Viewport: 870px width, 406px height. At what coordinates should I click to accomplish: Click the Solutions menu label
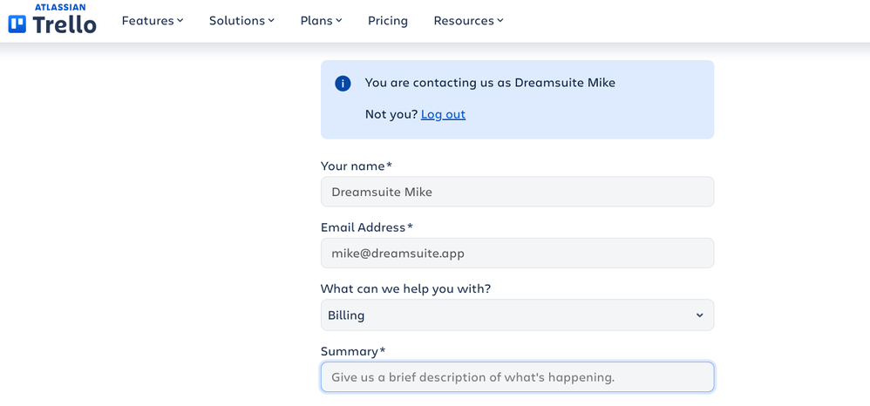(x=236, y=21)
